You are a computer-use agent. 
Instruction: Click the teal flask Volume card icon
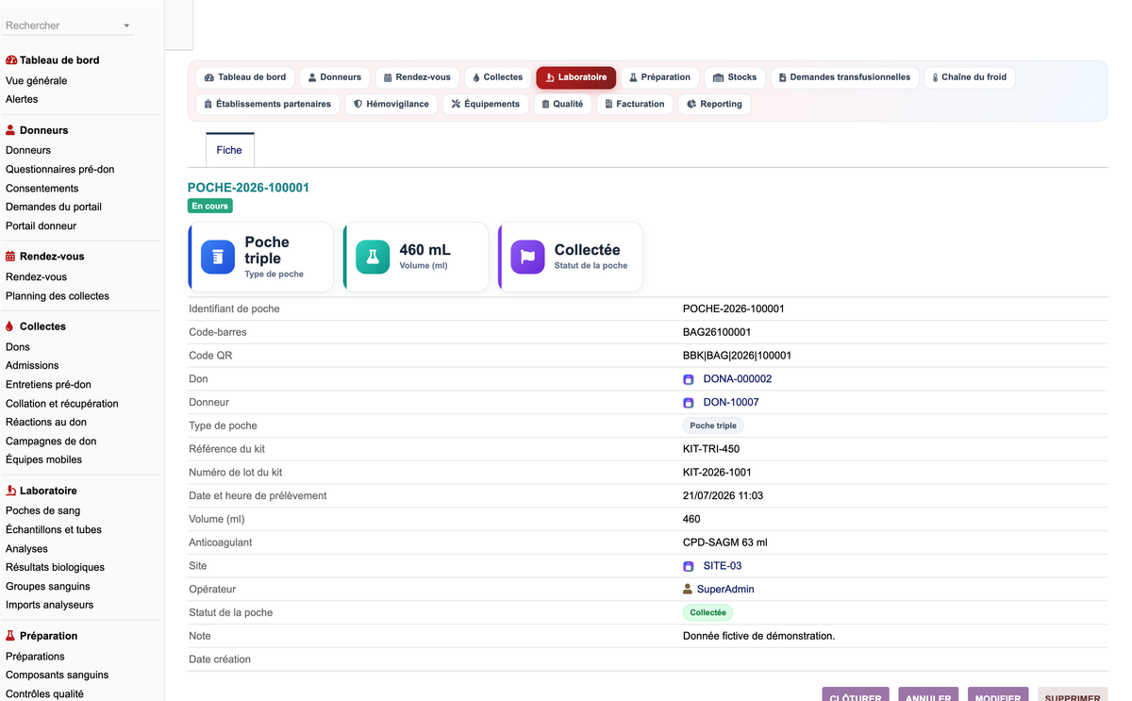click(373, 257)
